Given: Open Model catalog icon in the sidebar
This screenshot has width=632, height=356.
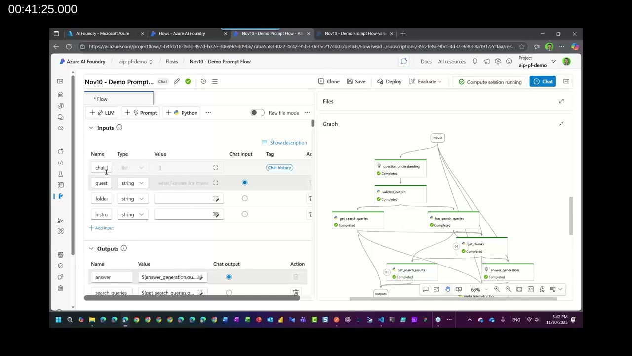Looking at the screenshot, I should click(x=60, y=106).
